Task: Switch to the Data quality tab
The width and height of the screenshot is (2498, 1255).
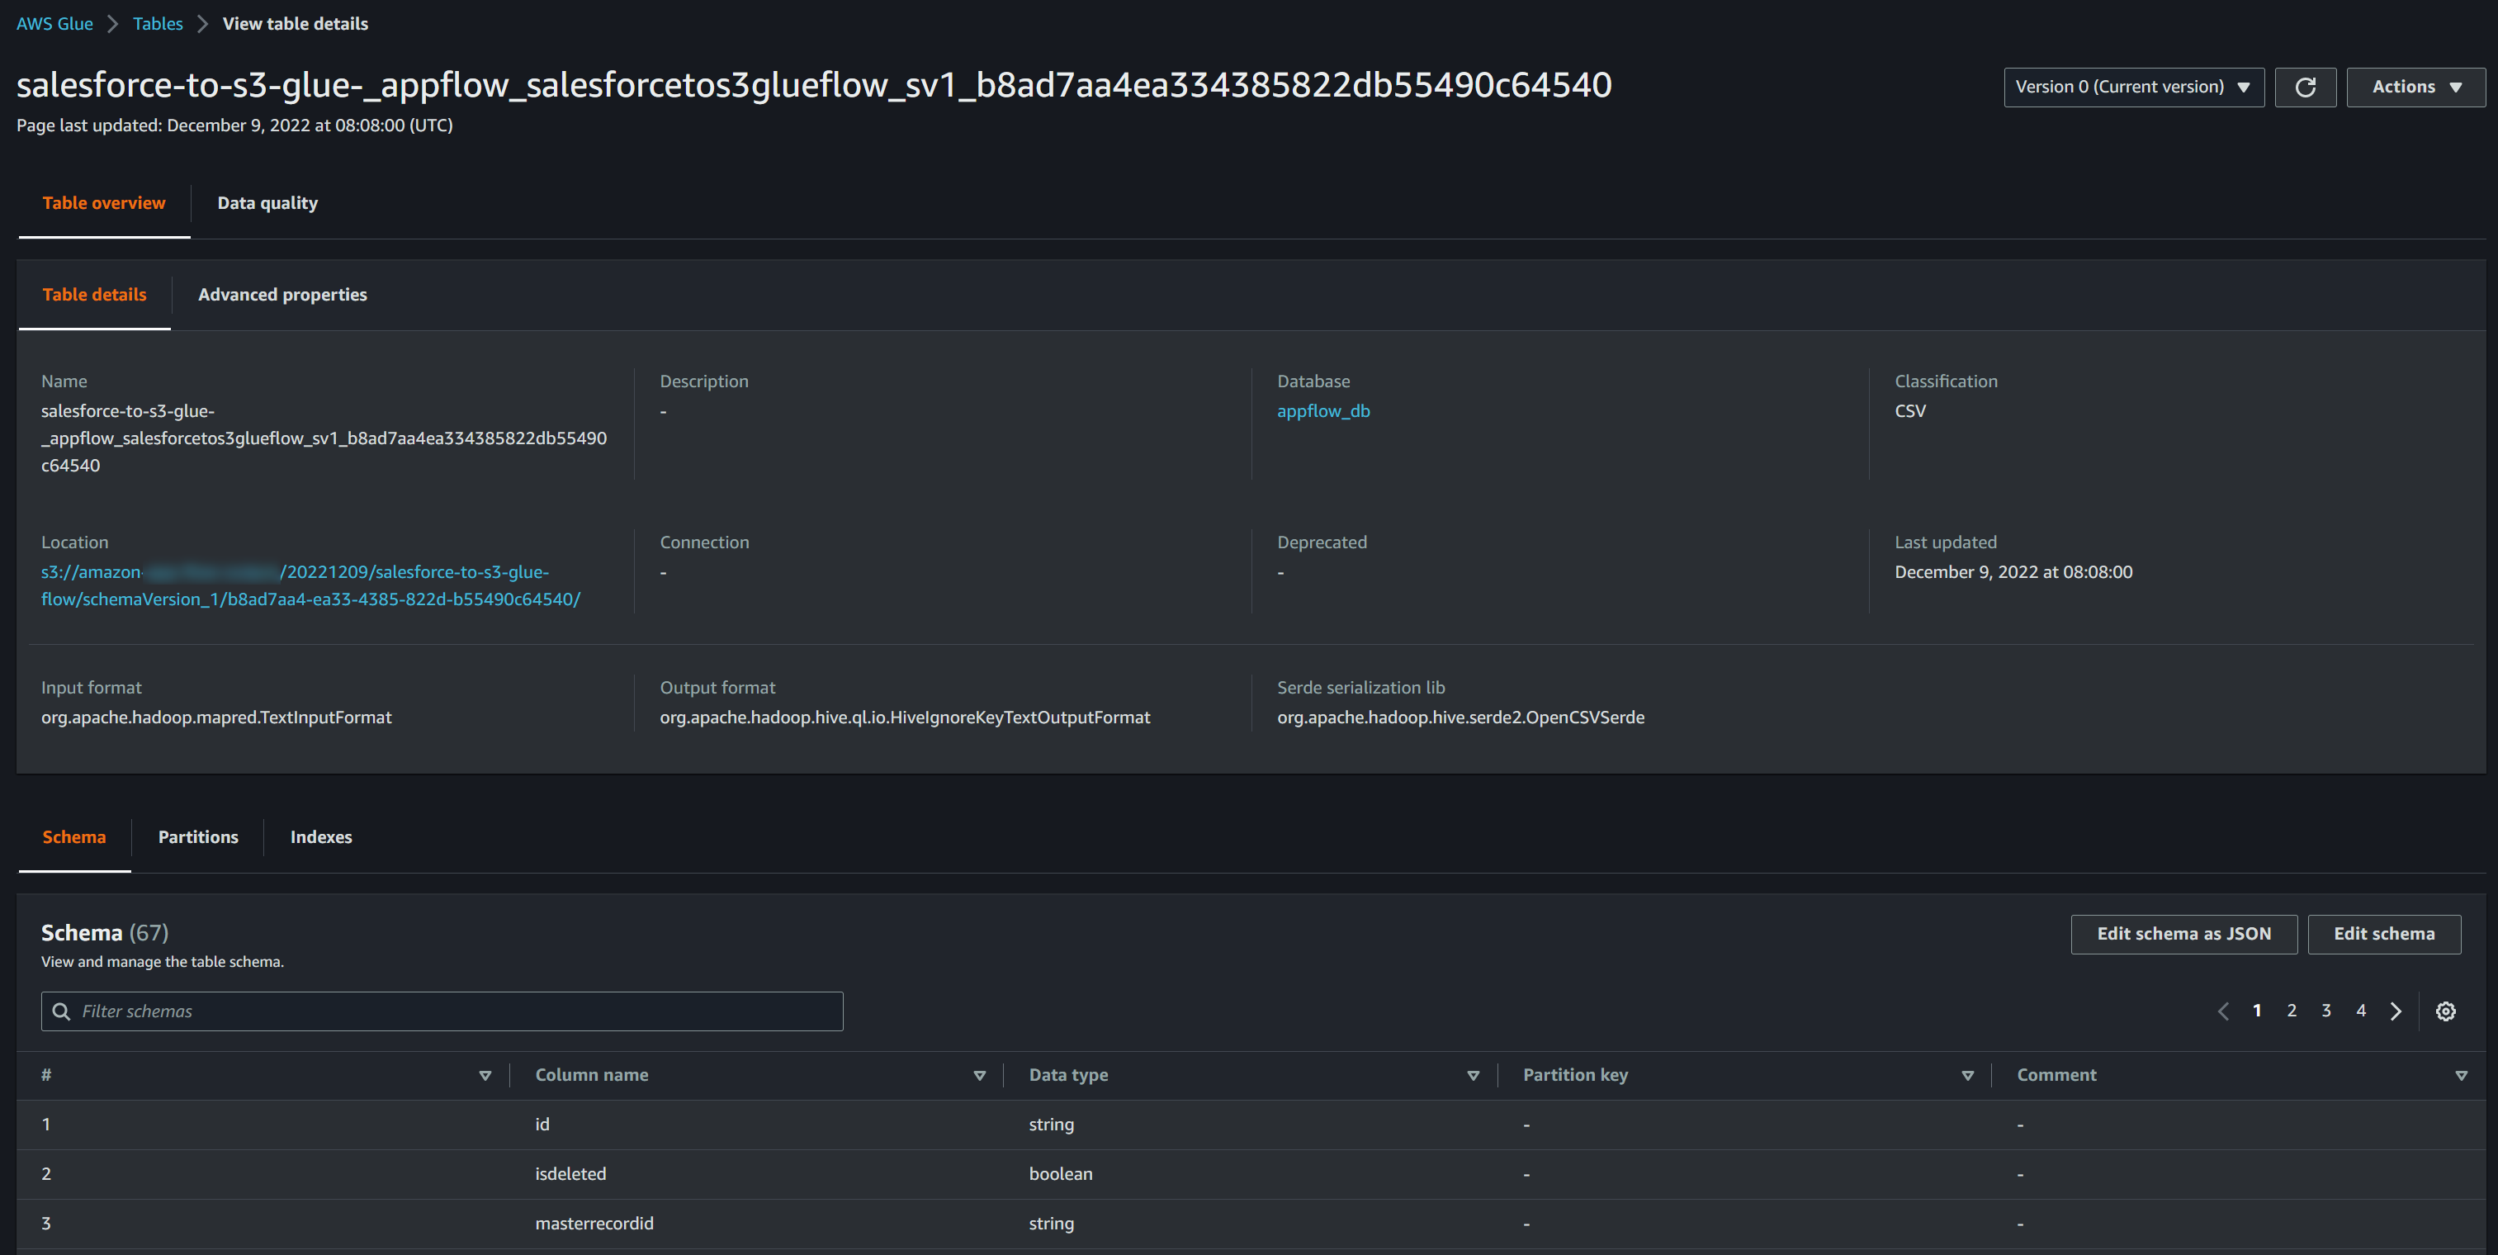Action: (x=267, y=203)
